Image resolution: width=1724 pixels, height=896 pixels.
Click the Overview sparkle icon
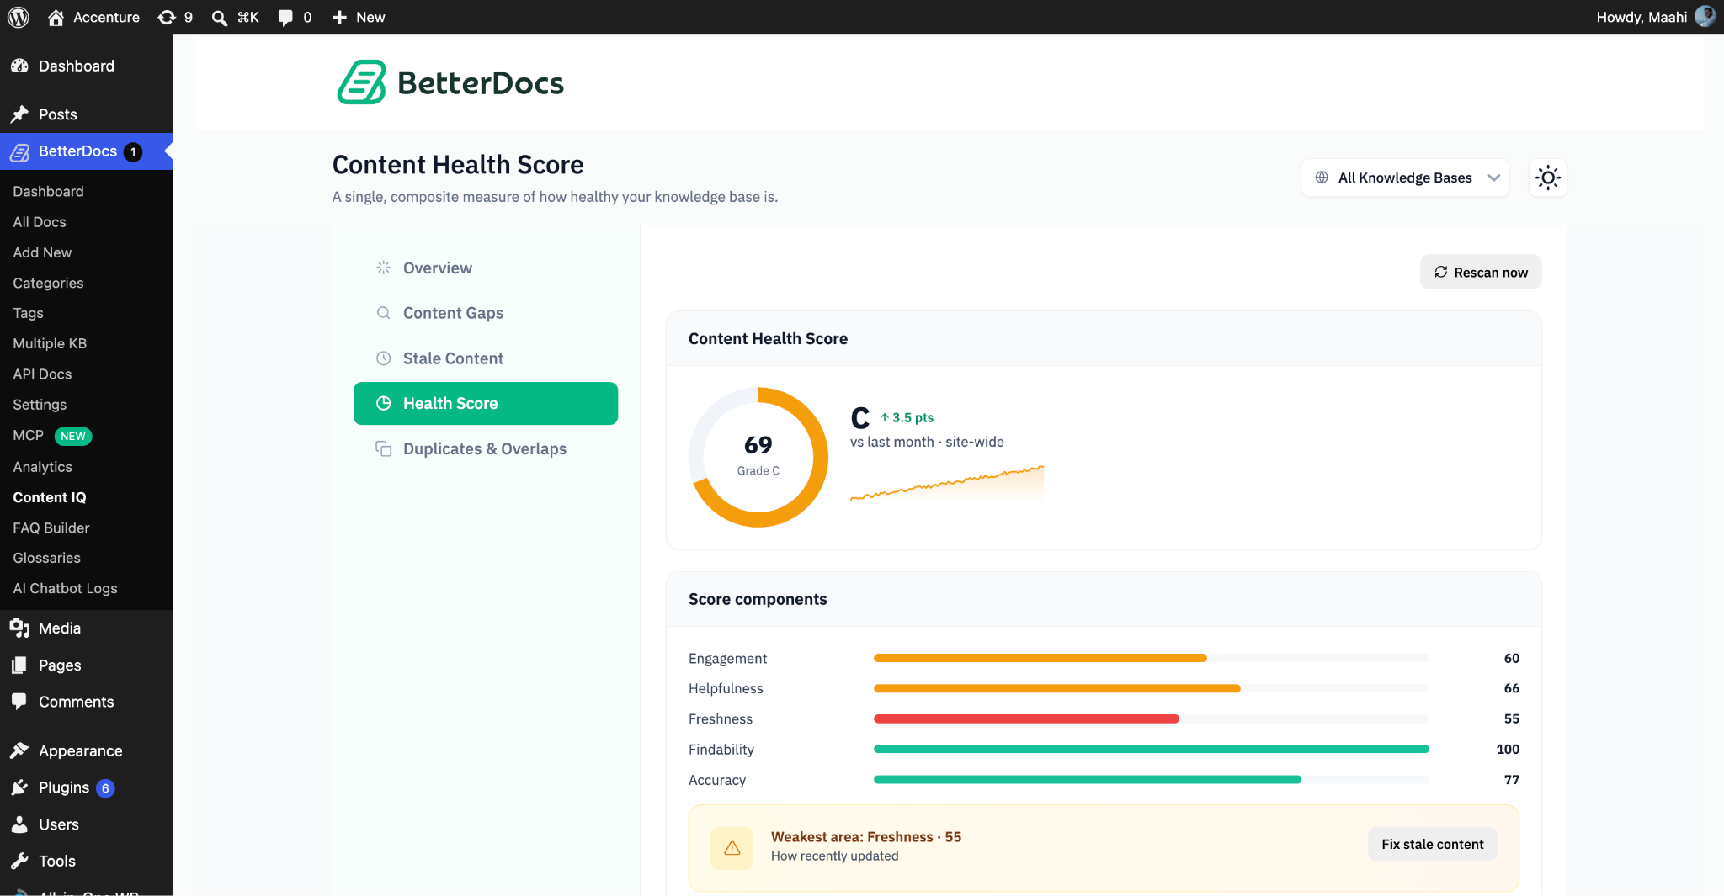point(383,268)
